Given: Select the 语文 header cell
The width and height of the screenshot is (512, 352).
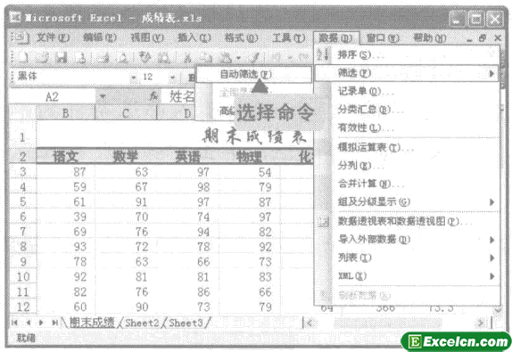Looking at the screenshot, I should pyautogui.click(x=66, y=157).
